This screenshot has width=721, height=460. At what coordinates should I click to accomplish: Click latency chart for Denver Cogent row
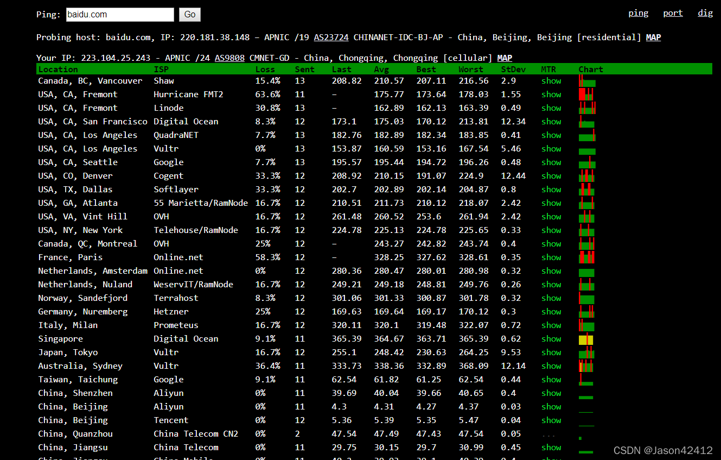pyautogui.click(x=586, y=175)
